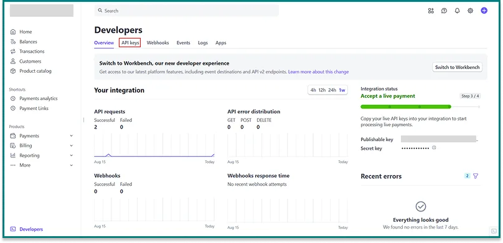Select the 24h time range
The height and width of the screenshot is (243, 503).
coord(332,90)
